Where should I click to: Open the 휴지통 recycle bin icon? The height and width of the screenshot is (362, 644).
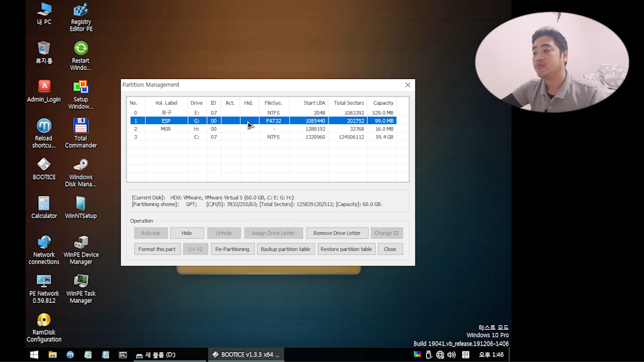(x=44, y=53)
